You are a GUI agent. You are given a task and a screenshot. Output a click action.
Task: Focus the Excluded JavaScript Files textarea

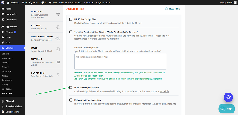coord(120,62)
